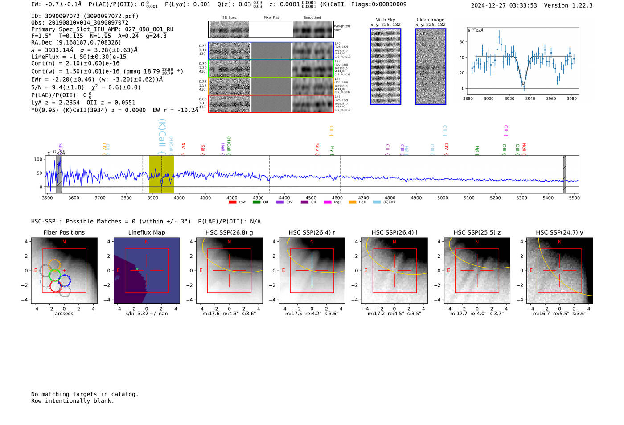Click the absorption line Gaussian fit plot

pyautogui.click(x=523, y=61)
